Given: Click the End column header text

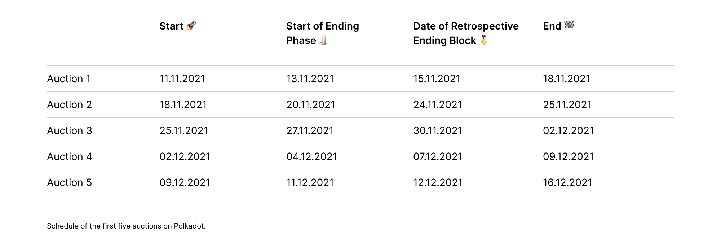Looking at the screenshot, I should point(552,26).
